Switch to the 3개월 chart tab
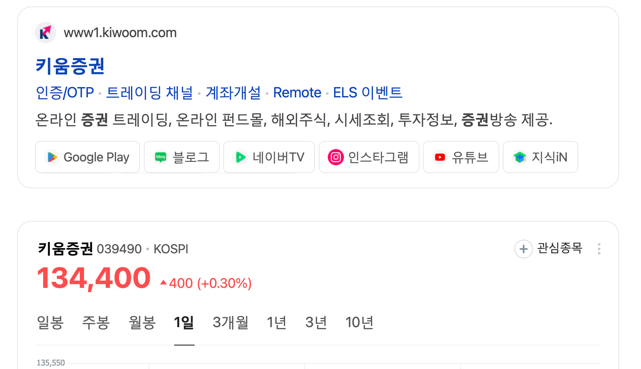641x369 pixels. coord(230,323)
